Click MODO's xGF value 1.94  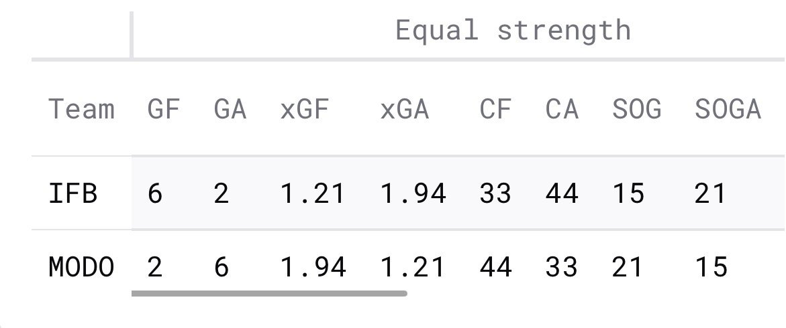313,267
